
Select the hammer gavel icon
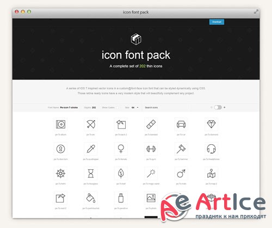181,149
